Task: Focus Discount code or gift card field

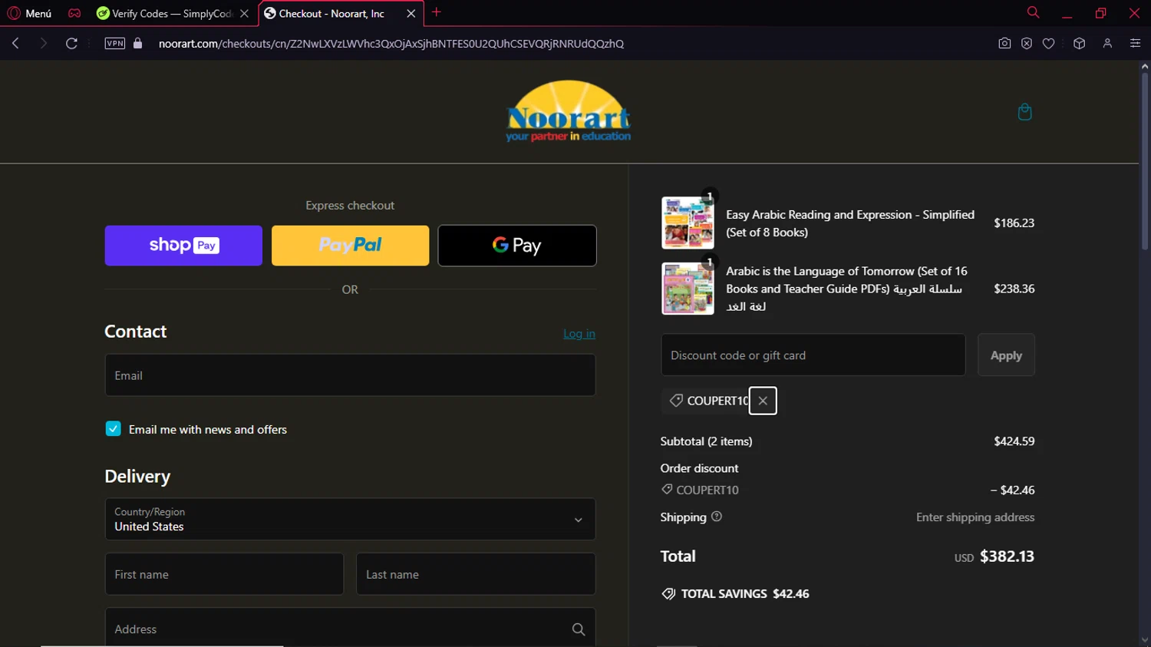Action: coord(813,355)
